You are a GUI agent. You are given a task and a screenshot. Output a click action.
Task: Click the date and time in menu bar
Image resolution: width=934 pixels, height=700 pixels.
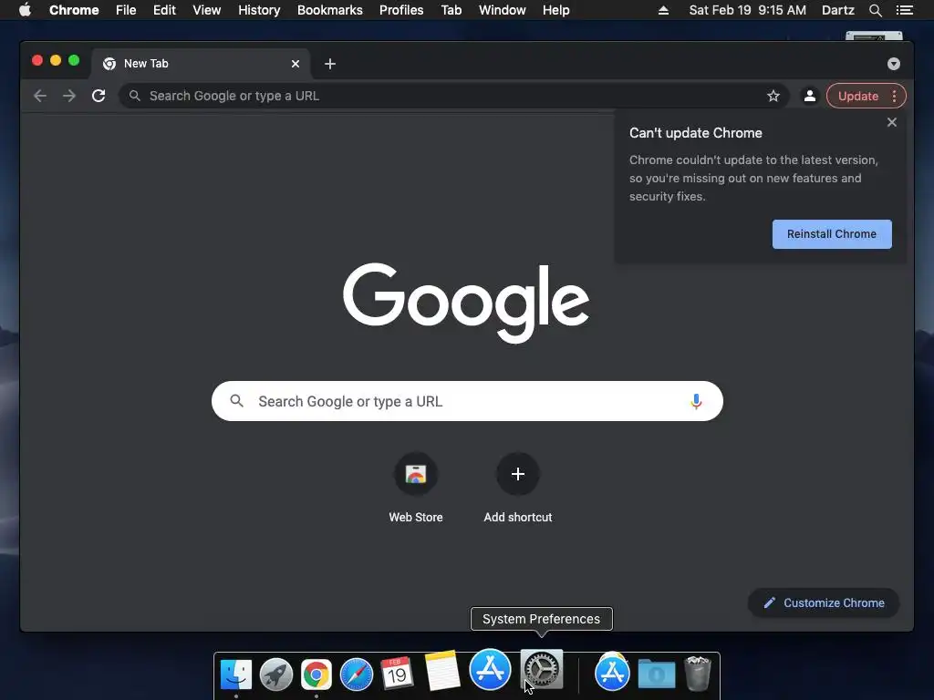pos(747,10)
